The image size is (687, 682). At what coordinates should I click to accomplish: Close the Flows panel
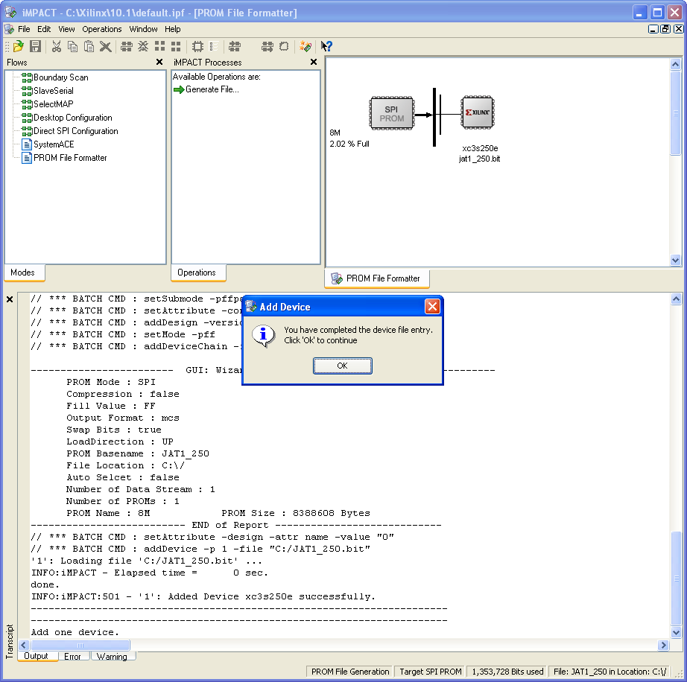click(x=159, y=62)
